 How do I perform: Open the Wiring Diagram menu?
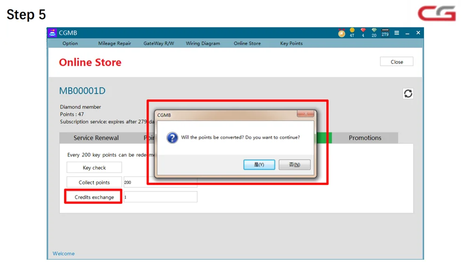coord(203,43)
